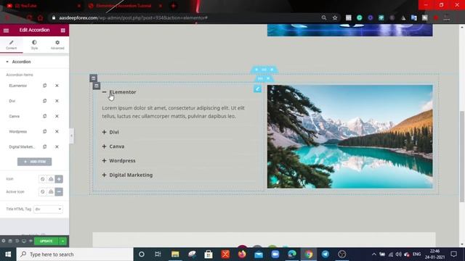The height and width of the screenshot is (261, 465).
Task: Remove the Digital Marke... accordion item
Action: (x=57, y=146)
